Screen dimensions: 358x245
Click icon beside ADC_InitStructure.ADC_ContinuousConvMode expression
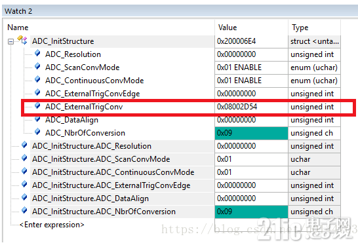coord(24,172)
